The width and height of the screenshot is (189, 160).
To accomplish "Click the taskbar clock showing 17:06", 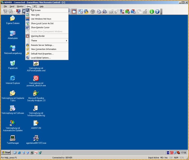I will pos(183,153).
